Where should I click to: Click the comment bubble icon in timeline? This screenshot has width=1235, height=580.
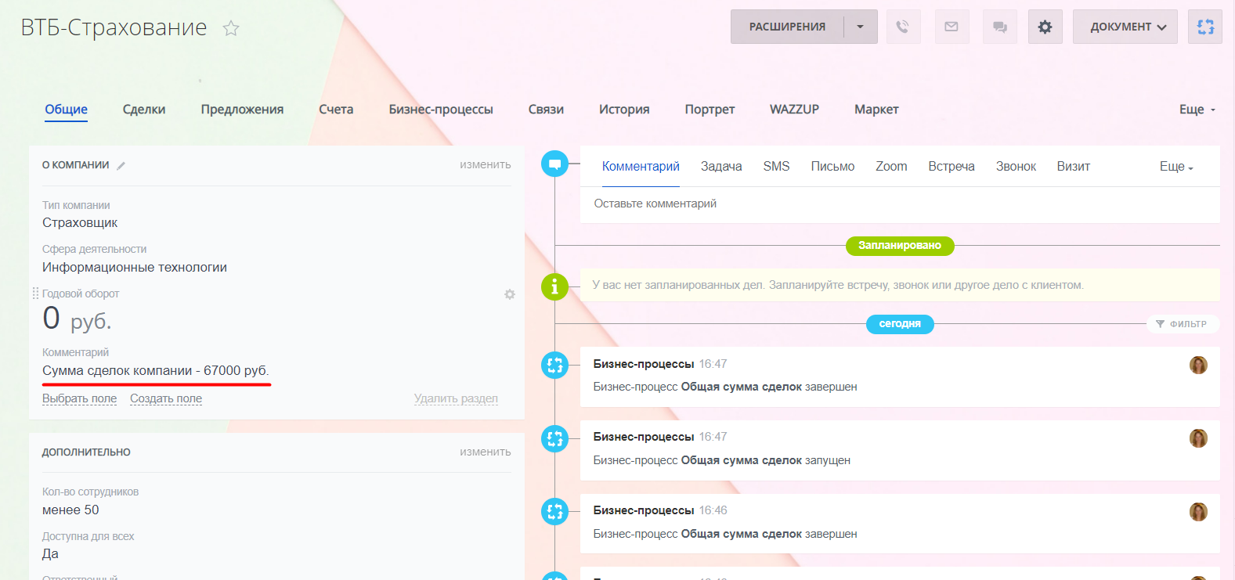(x=554, y=164)
